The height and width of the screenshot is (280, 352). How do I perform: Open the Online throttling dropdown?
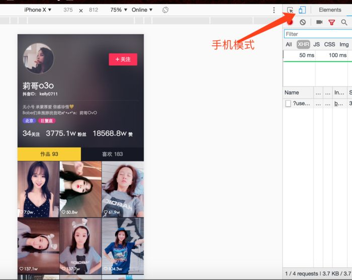click(x=142, y=10)
